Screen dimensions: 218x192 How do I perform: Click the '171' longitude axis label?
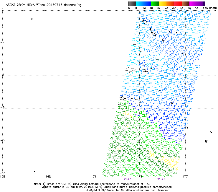click(94, 177)
